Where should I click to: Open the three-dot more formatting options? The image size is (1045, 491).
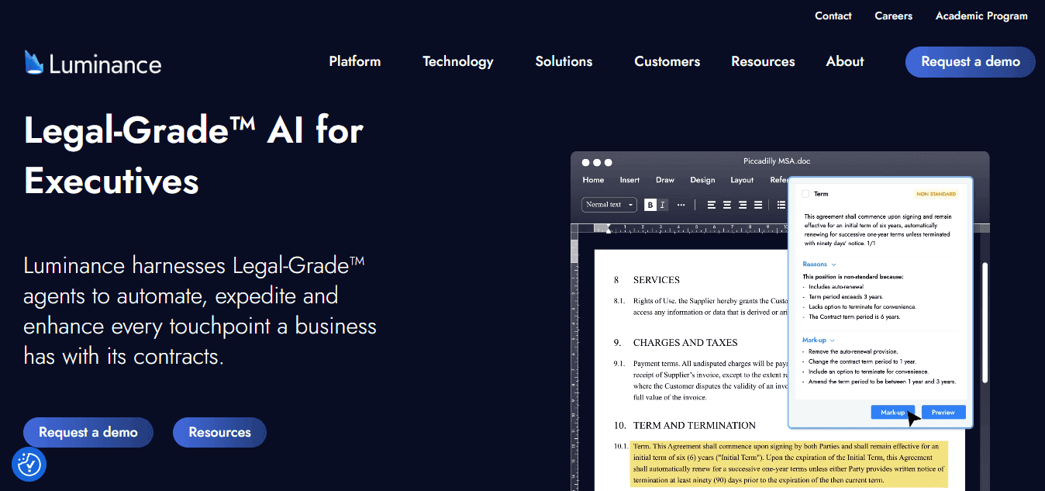pyautogui.click(x=681, y=205)
